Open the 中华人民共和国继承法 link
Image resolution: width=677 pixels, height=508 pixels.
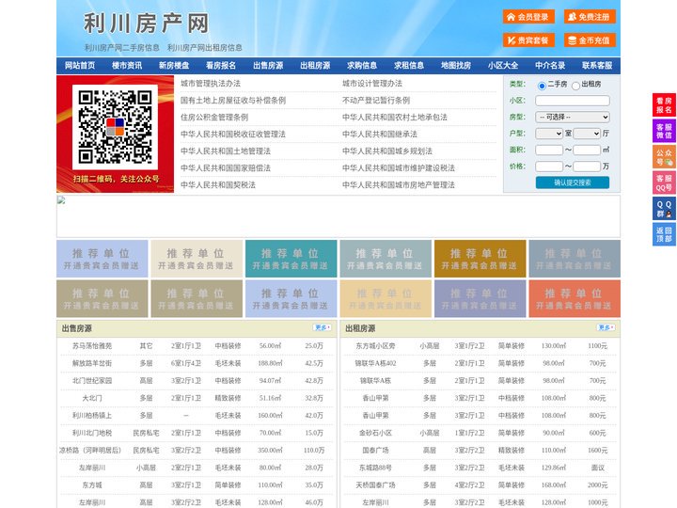(380, 134)
